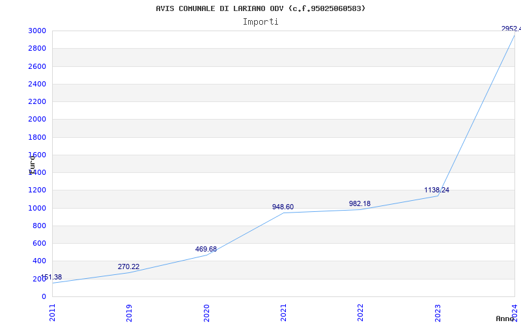
Task: Select the 270.22 data label
Action: coord(128,266)
